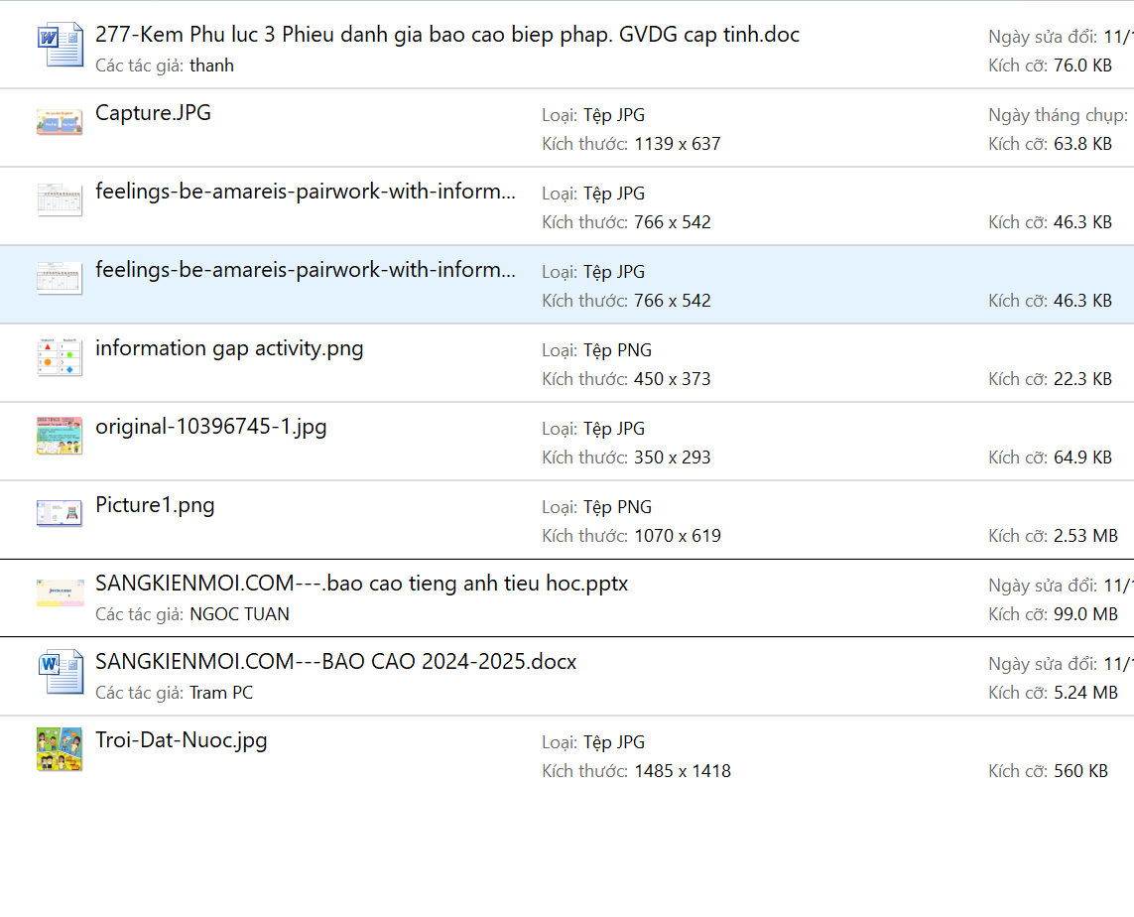
Task: Select the Capture.JPG thumbnail
Action: pyautogui.click(x=60, y=122)
